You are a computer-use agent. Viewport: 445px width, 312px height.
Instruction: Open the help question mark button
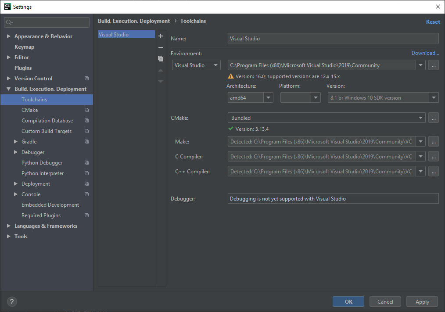coord(12,301)
